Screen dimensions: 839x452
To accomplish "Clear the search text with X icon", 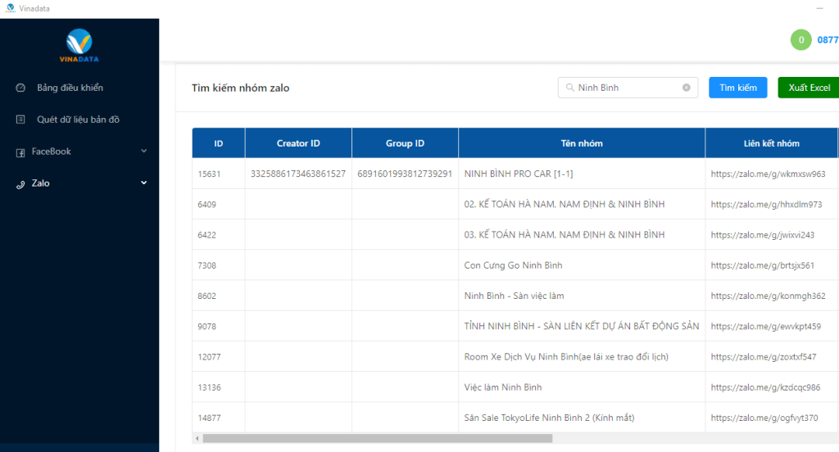I will pyautogui.click(x=687, y=88).
